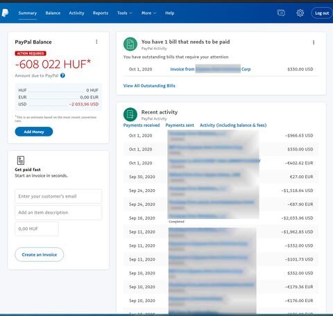Image resolution: width=333 pixels, height=316 pixels.
Task: Click the green Recent activity icon
Action: [x=130, y=114]
